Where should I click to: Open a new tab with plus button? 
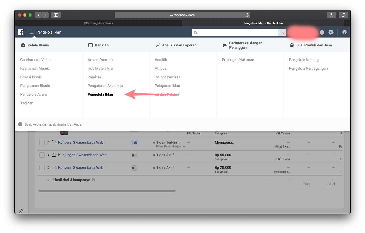point(347,23)
